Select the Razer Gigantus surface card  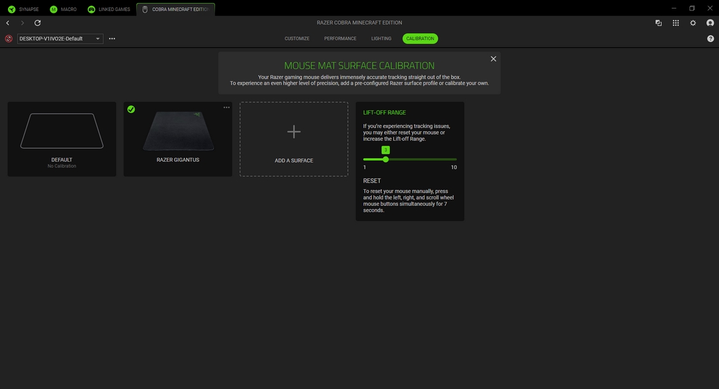(x=178, y=139)
